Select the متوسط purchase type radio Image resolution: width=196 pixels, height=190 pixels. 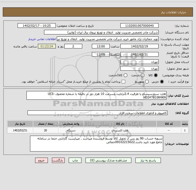147,82
